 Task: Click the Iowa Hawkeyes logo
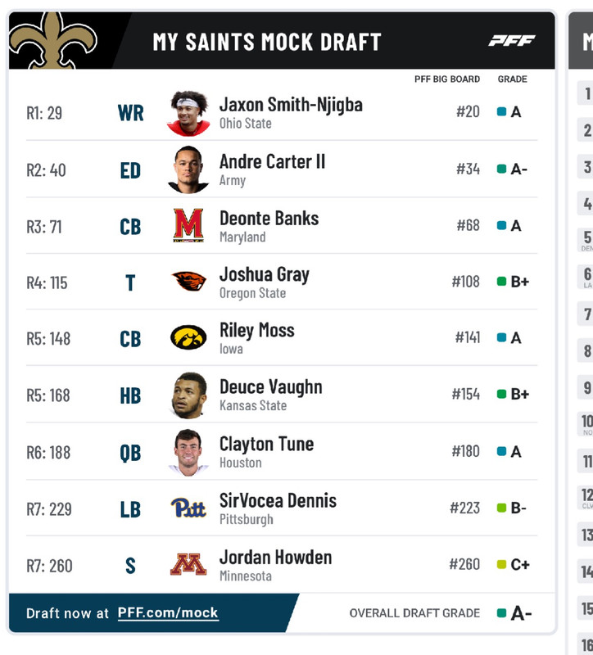click(x=188, y=337)
